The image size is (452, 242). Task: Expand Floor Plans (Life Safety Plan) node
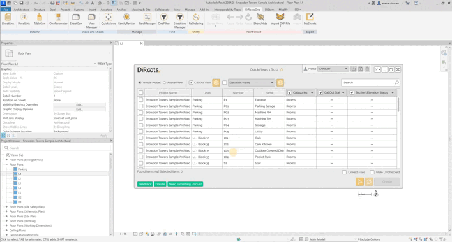coord(6,206)
